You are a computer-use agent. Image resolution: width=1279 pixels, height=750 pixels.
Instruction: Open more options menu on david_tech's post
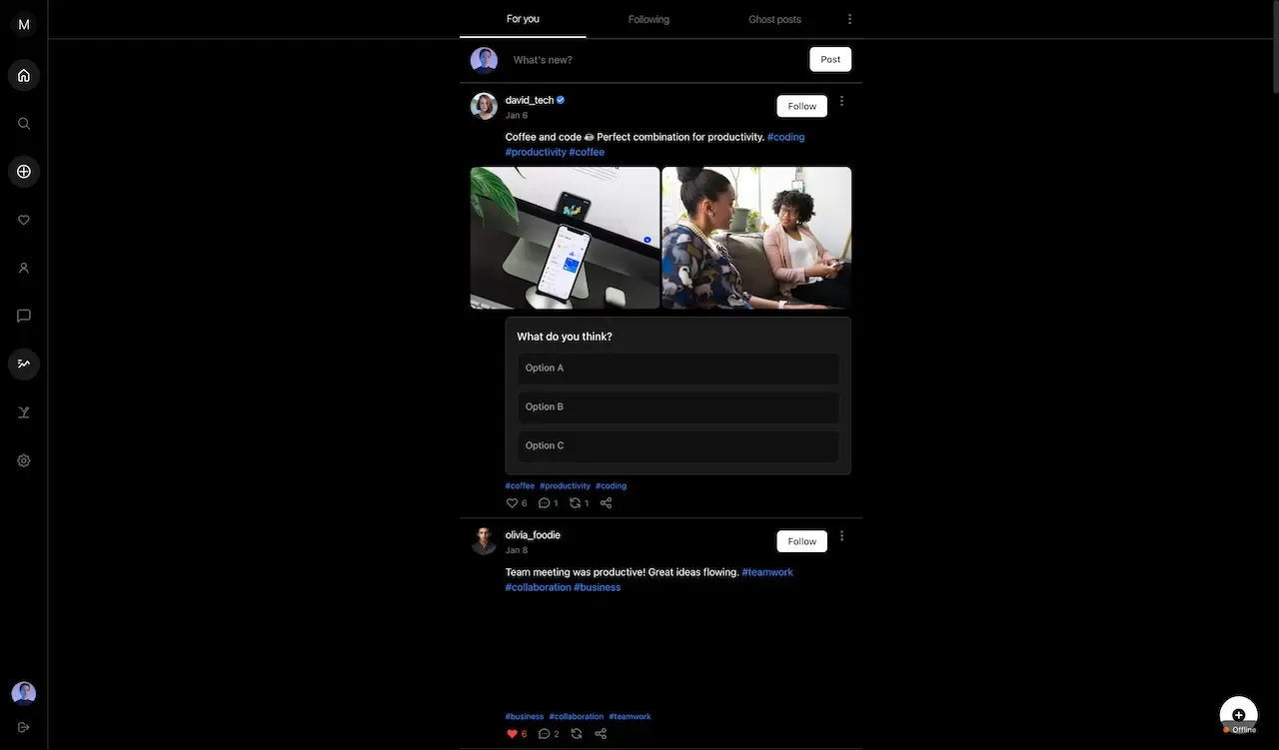tap(841, 101)
